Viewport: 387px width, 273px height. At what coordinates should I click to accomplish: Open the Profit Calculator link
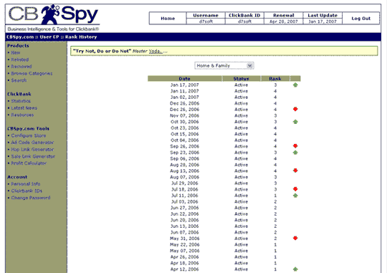(29, 163)
